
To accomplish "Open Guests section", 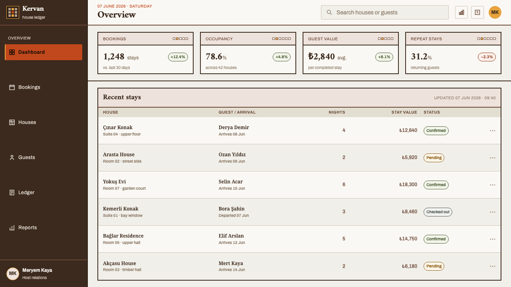I will point(44,157).
